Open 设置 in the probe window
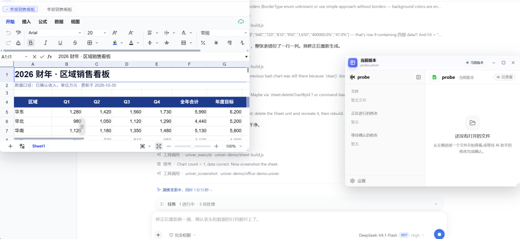 [358, 181]
